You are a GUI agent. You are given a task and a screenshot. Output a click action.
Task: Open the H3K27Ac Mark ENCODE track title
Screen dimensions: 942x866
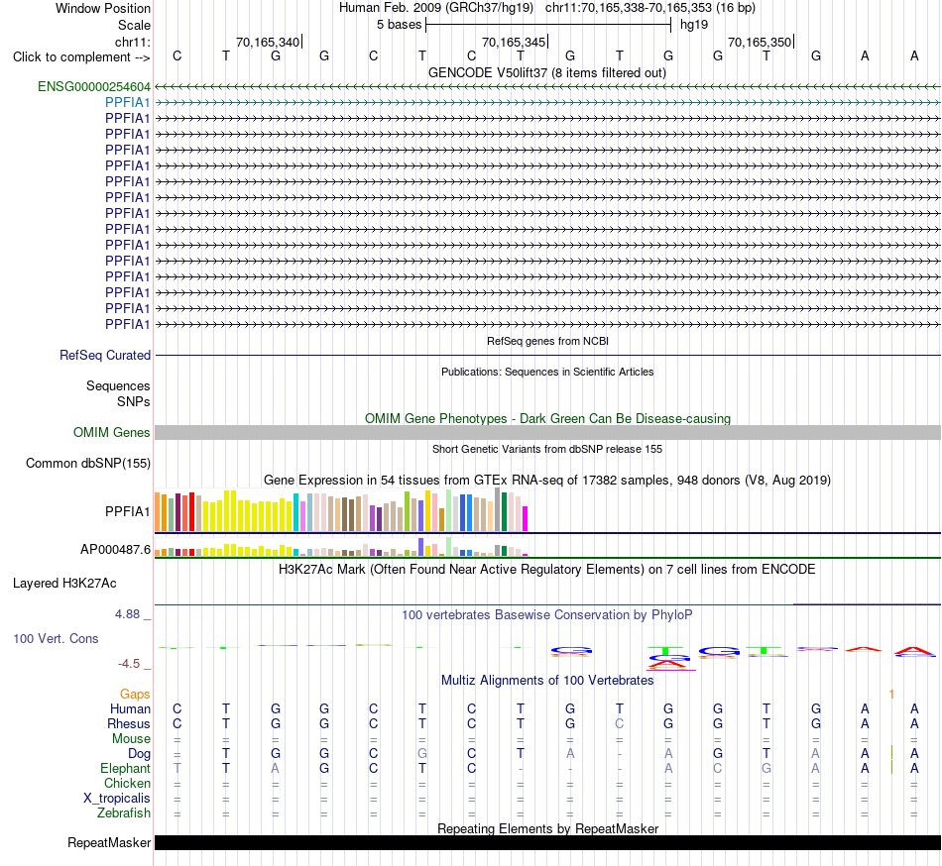point(547,570)
